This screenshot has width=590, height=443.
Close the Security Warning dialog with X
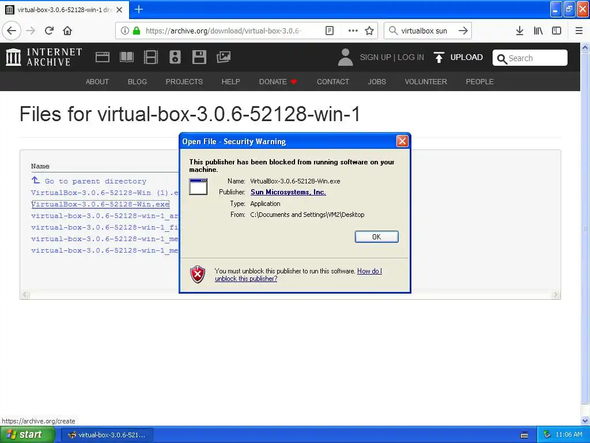pos(402,141)
